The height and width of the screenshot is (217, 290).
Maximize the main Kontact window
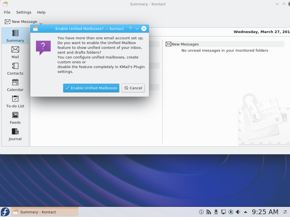point(284,4)
